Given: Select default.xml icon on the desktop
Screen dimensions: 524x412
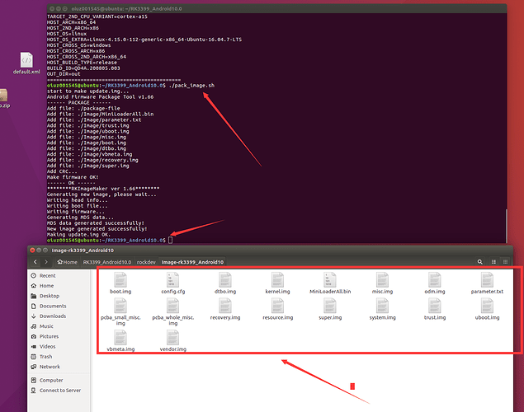Looking at the screenshot, I should point(26,61).
